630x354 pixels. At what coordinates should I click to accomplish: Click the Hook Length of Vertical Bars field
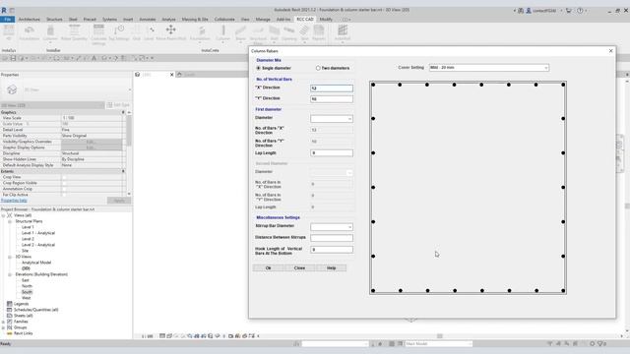click(332, 249)
